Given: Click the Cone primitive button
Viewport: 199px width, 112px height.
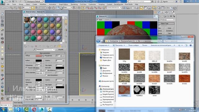Looking at the screenshot, I should (x=169, y=28).
